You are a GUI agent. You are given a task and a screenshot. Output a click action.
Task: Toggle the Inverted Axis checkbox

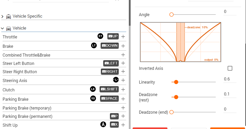coord(230,68)
